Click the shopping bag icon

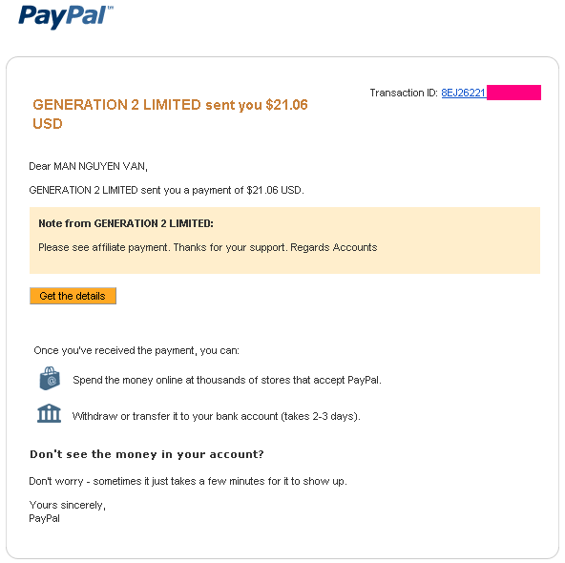(x=50, y=379)
